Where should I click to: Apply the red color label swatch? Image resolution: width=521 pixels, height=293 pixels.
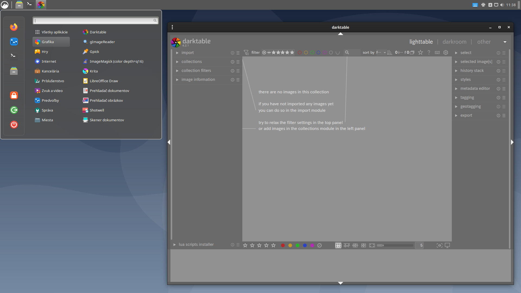(283, 245)
